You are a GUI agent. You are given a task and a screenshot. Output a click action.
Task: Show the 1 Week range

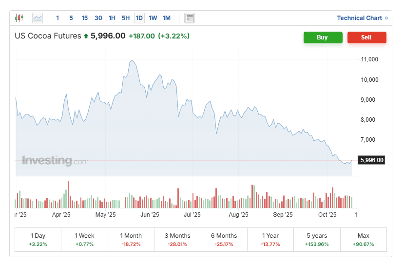coord(84,240)
